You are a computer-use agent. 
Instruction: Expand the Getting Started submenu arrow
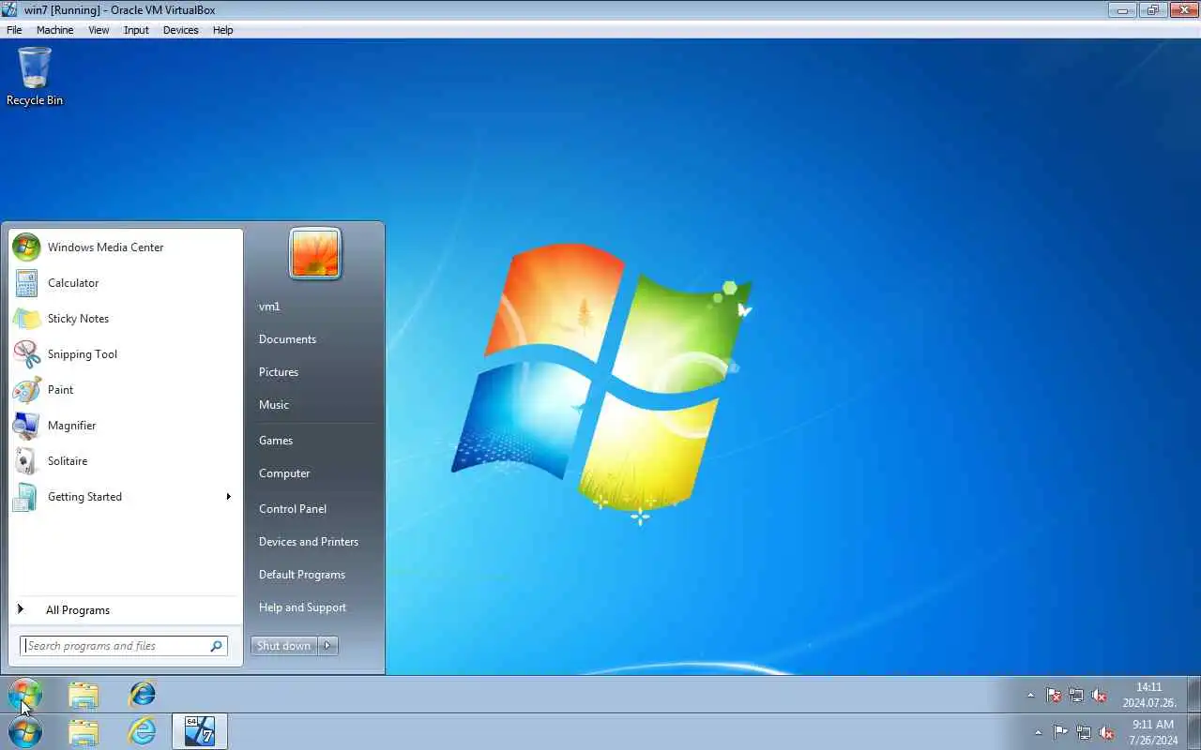point(228,497)
